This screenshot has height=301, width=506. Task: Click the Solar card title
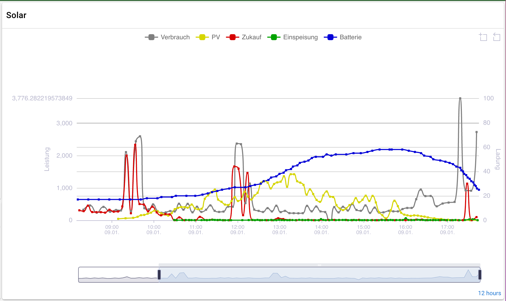pos(16,15)
